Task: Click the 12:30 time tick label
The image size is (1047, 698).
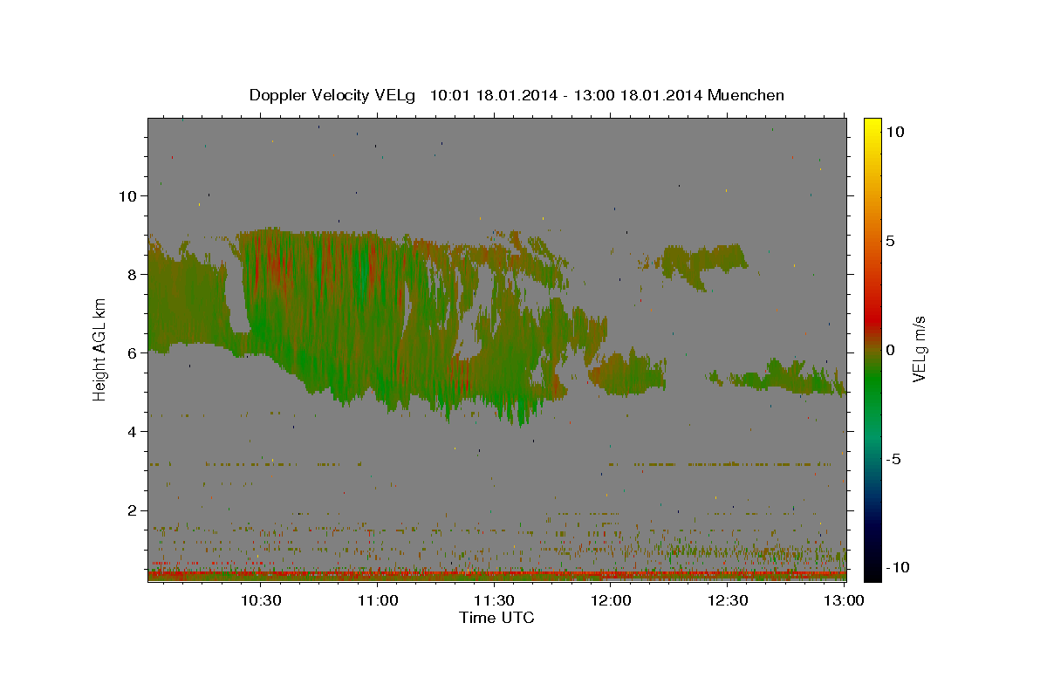Action: click(x=727, y=601)
